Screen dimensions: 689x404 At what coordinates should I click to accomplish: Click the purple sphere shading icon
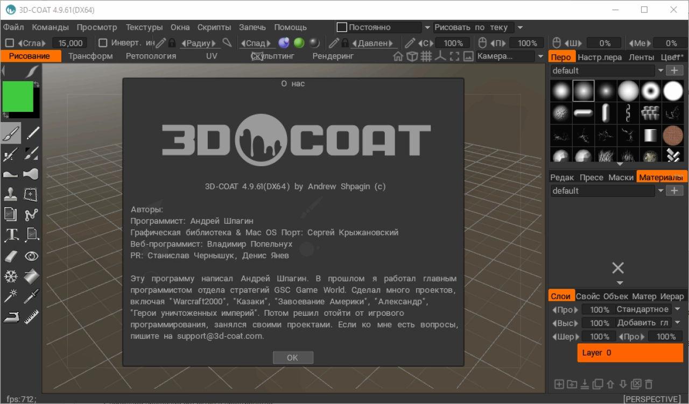tap(284, 43)
